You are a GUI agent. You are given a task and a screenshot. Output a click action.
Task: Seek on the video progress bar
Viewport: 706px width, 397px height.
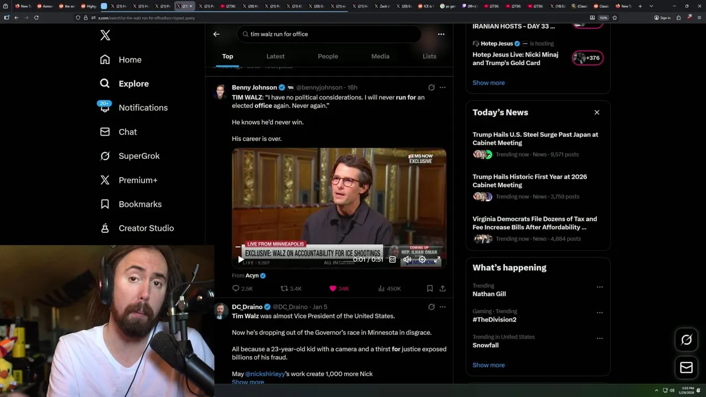pos(339,247)
